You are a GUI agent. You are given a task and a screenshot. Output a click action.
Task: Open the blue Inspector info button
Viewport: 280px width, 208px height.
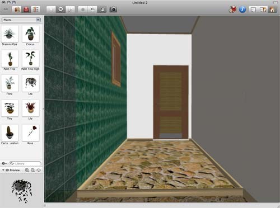(x=242, y=10)
